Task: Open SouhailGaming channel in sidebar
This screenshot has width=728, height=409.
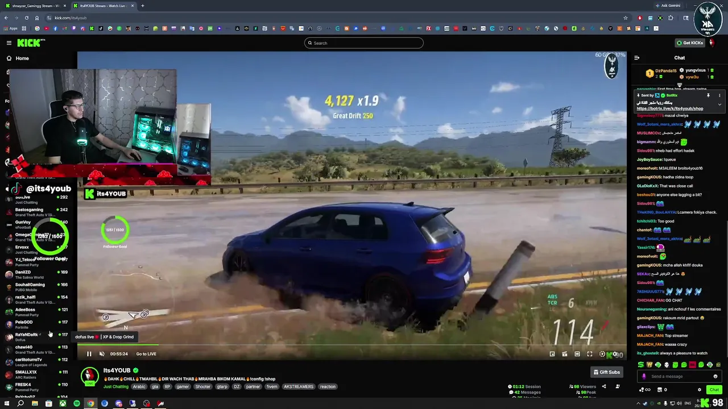Action: tap(37, 287)
